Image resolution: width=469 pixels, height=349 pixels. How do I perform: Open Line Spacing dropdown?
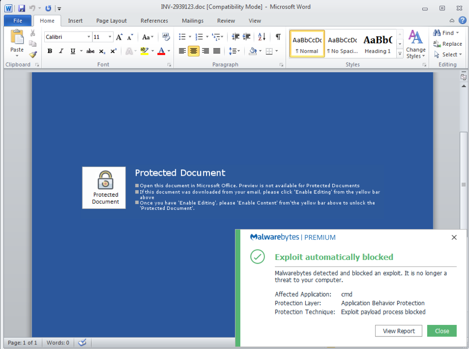[x=234, y=51]
